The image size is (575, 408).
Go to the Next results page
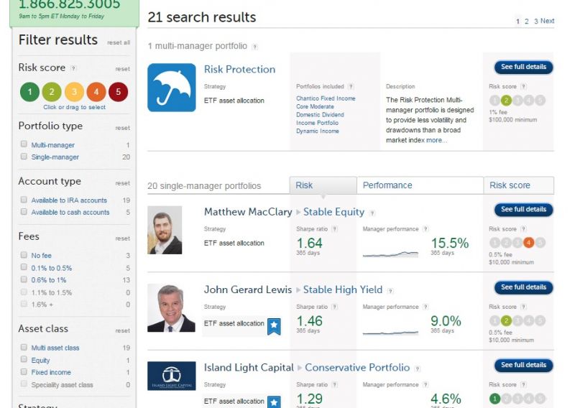547,21
